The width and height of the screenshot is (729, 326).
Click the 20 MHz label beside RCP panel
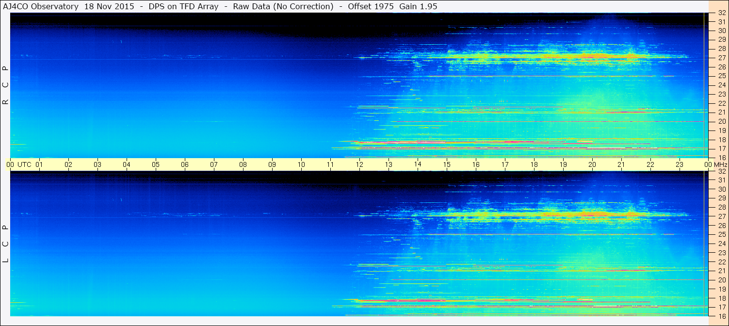tap(722, 121)
